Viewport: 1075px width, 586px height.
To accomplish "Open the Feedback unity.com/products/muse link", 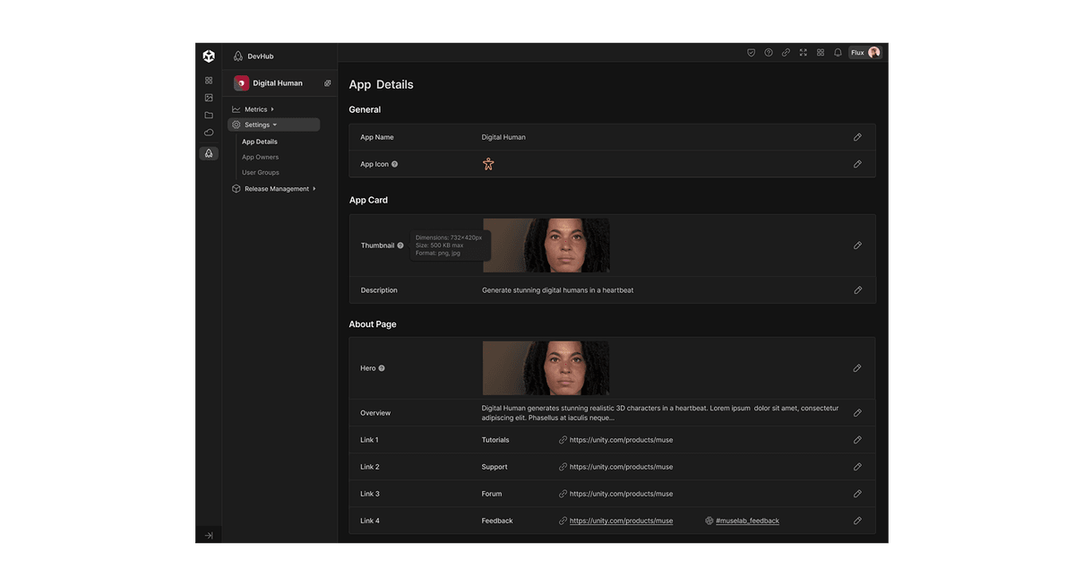I will tap(621, 521).
